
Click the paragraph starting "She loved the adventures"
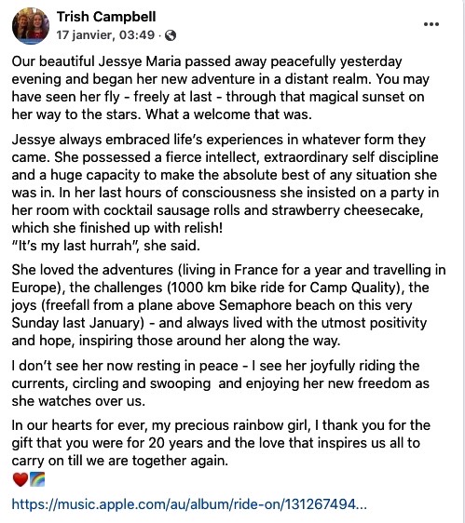[x=228, y=305]
